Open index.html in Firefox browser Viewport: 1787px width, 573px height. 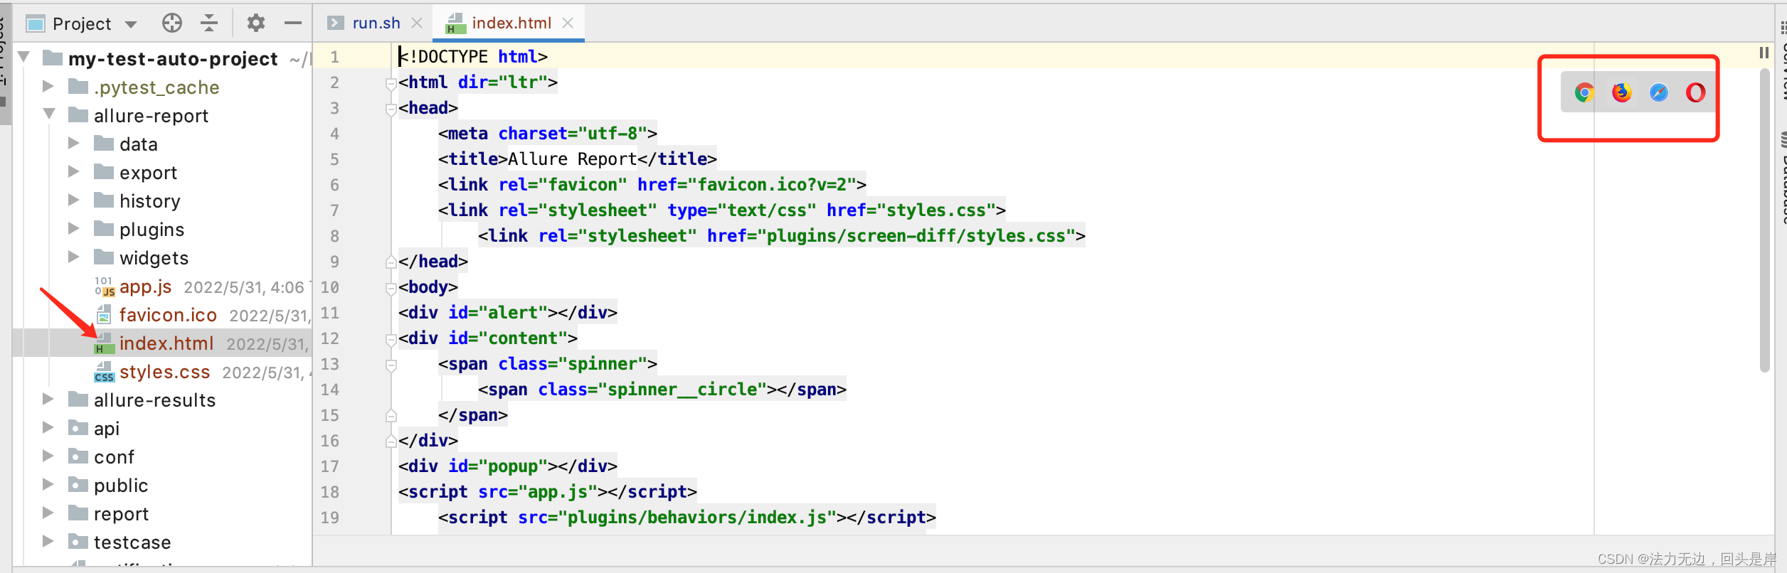click(x=1621, y=92)
